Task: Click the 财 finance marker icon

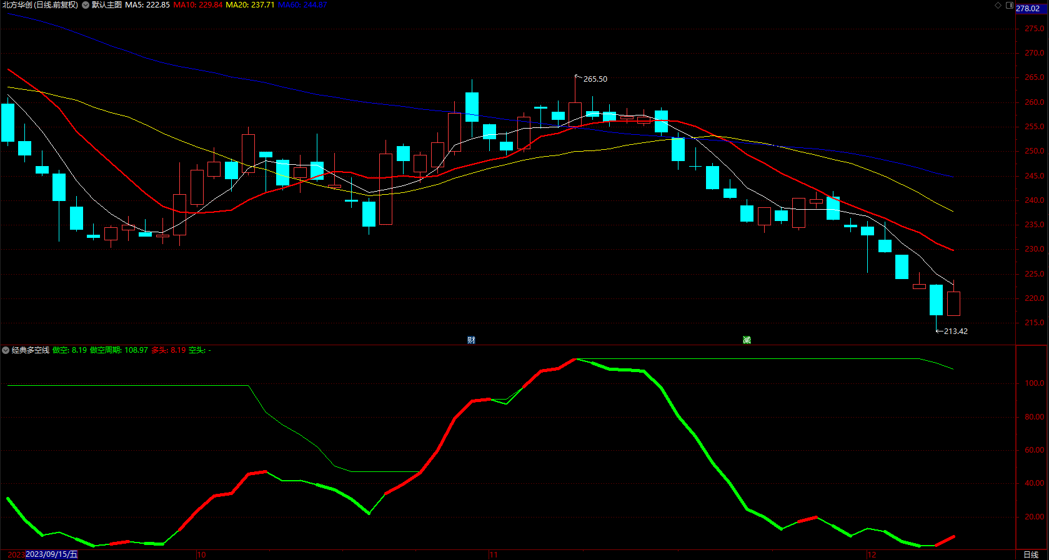Action: 471,340
